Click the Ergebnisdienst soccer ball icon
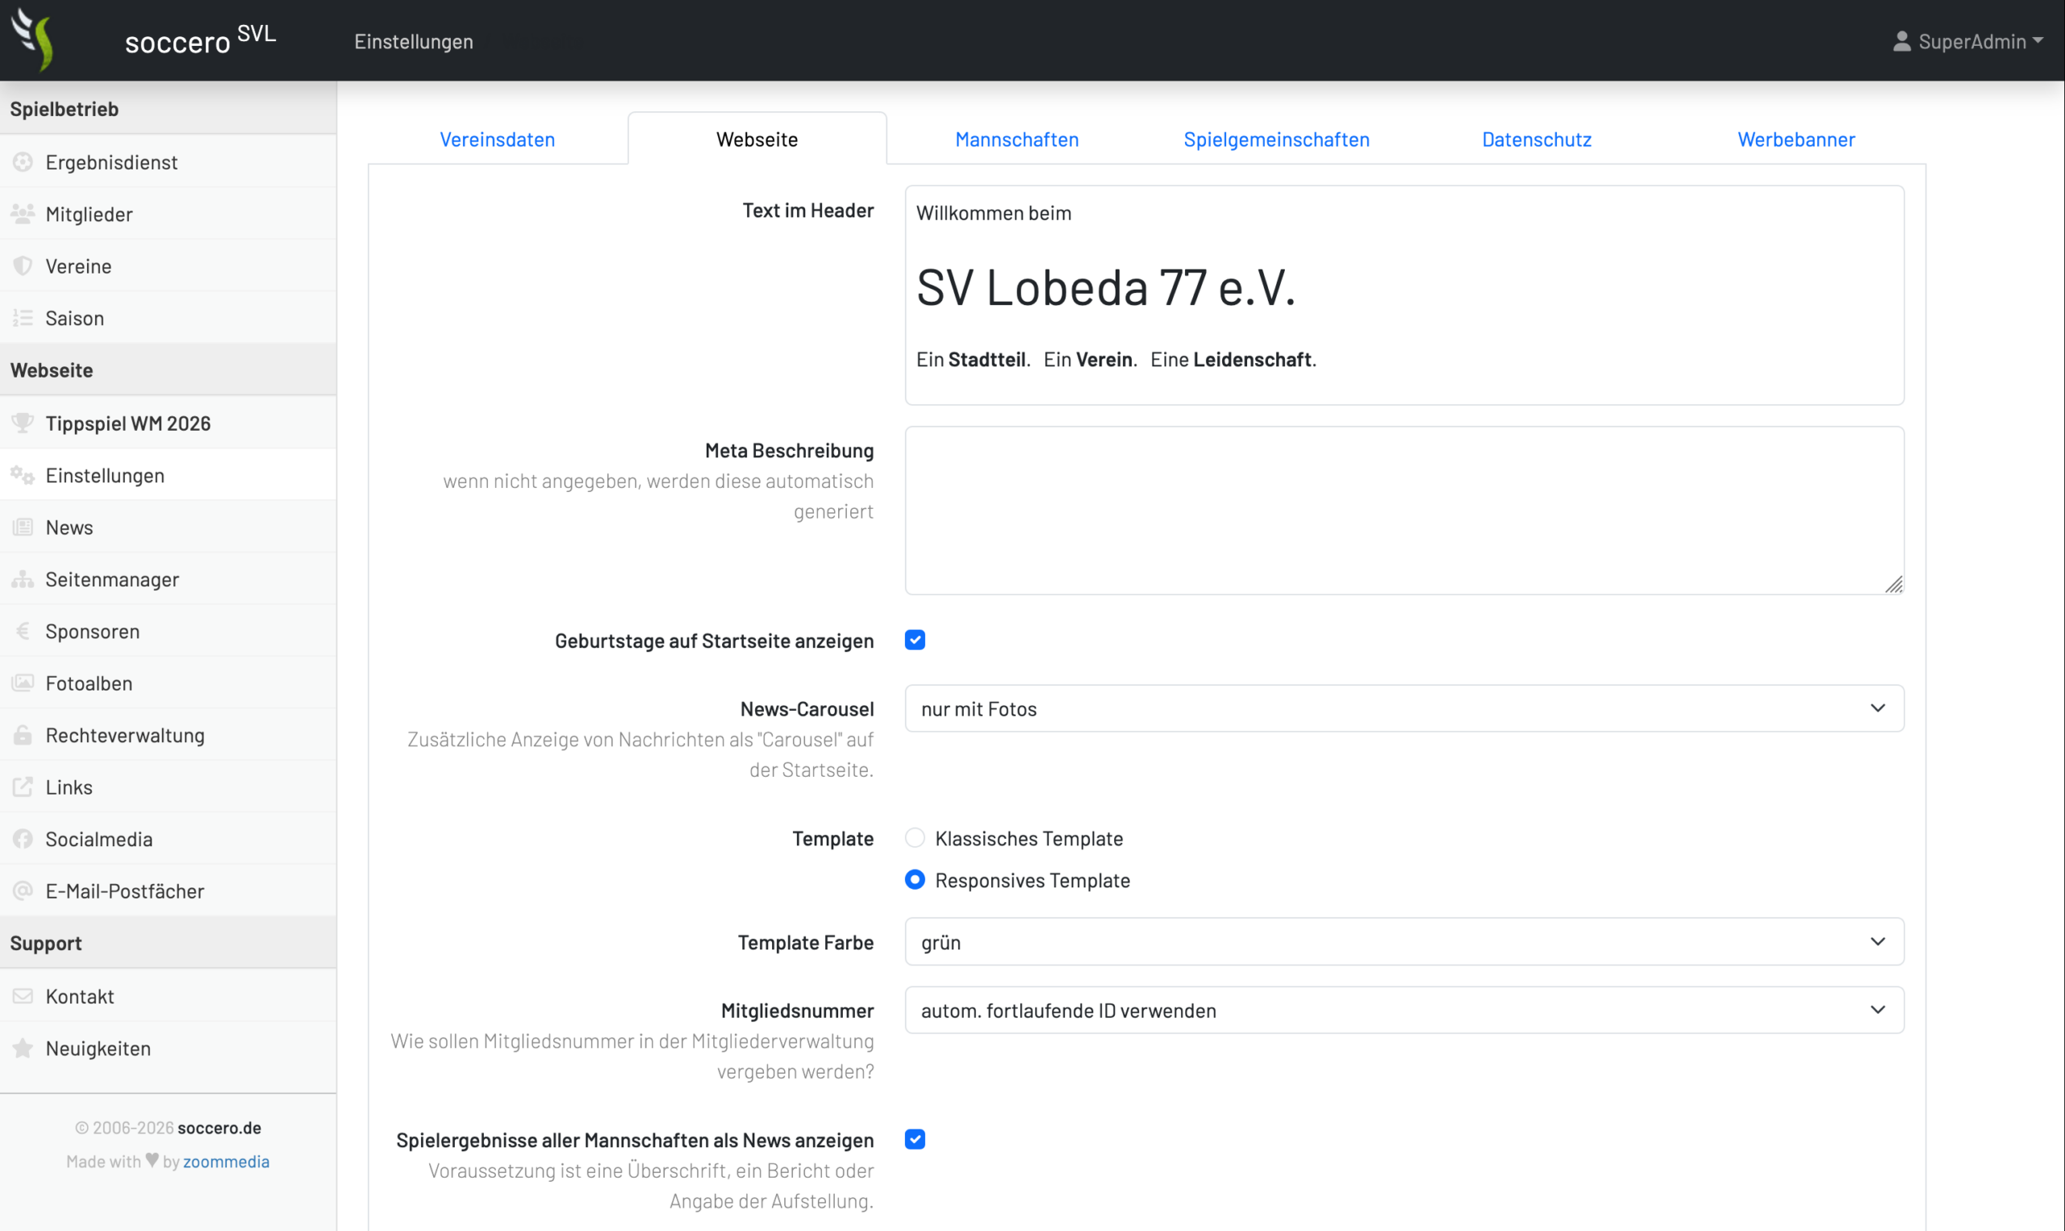 click(x=23, y=162)
